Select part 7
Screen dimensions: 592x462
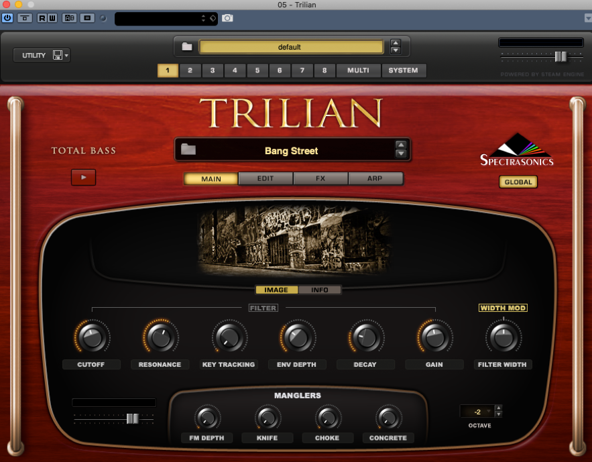coord(302,70)
